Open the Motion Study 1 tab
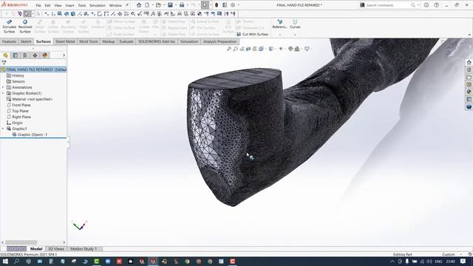Image resolution: width=473 pixels, height=266 pixels. coord(84,249)
